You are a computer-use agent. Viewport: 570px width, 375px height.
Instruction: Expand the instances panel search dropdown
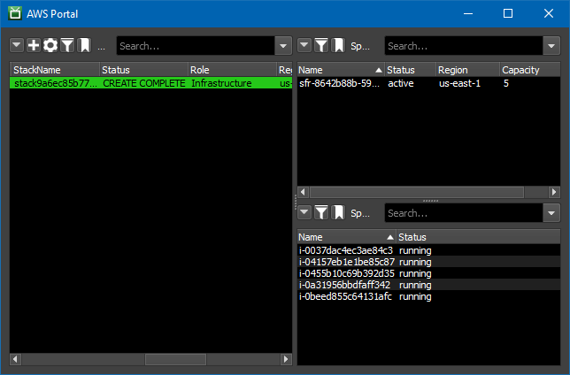pos(551,213)
